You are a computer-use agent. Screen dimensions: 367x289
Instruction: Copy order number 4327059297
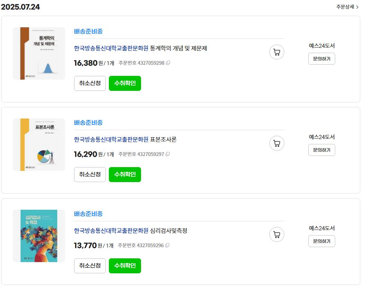pyautogui.click(x=168, y=154)
